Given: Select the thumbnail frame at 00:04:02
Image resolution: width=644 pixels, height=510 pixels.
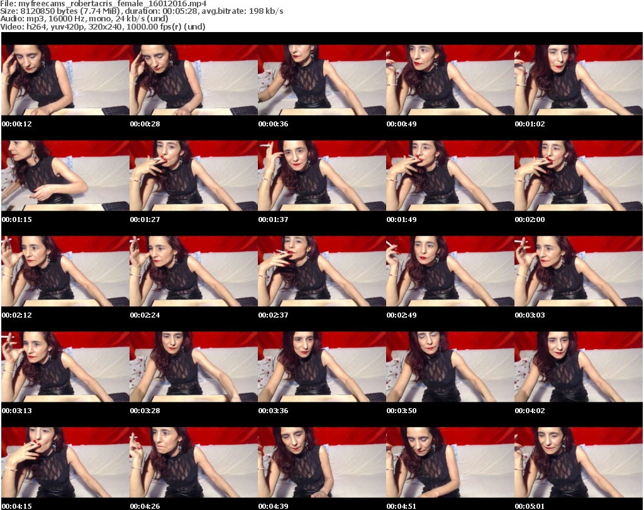Looking at the screenshot, I should [x=579, y=367].
